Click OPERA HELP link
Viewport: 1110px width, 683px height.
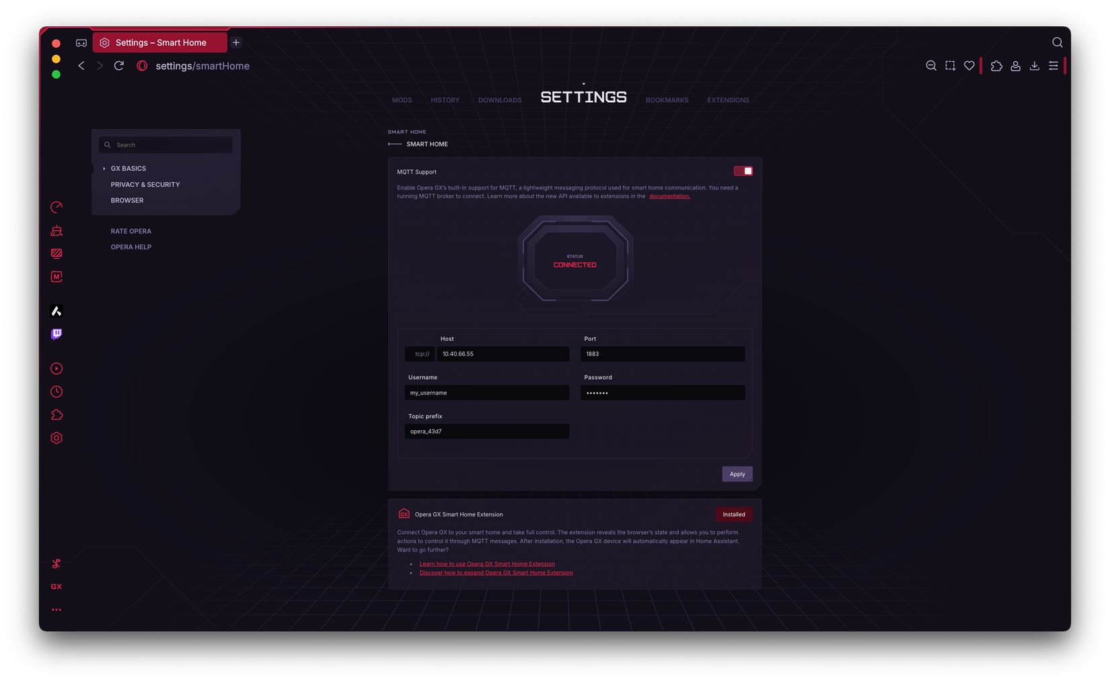(131, 247)
